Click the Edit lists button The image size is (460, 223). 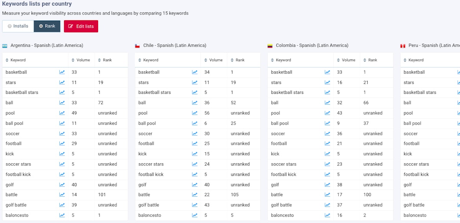coord(81,26)
